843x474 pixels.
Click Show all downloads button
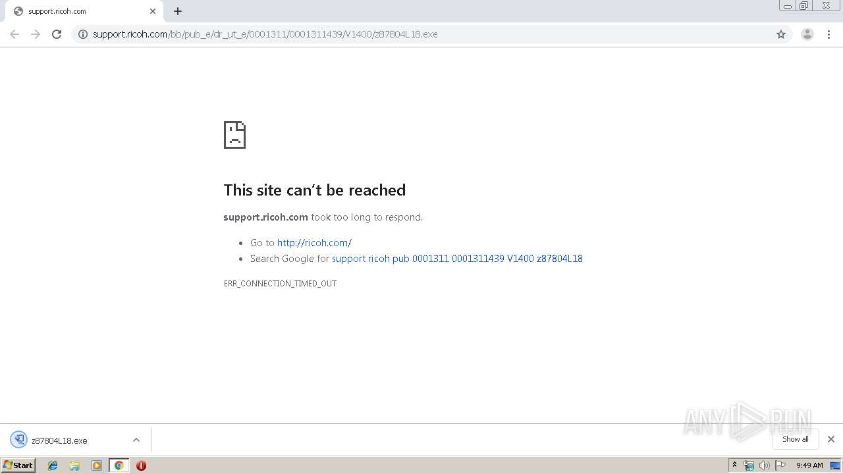795,439
